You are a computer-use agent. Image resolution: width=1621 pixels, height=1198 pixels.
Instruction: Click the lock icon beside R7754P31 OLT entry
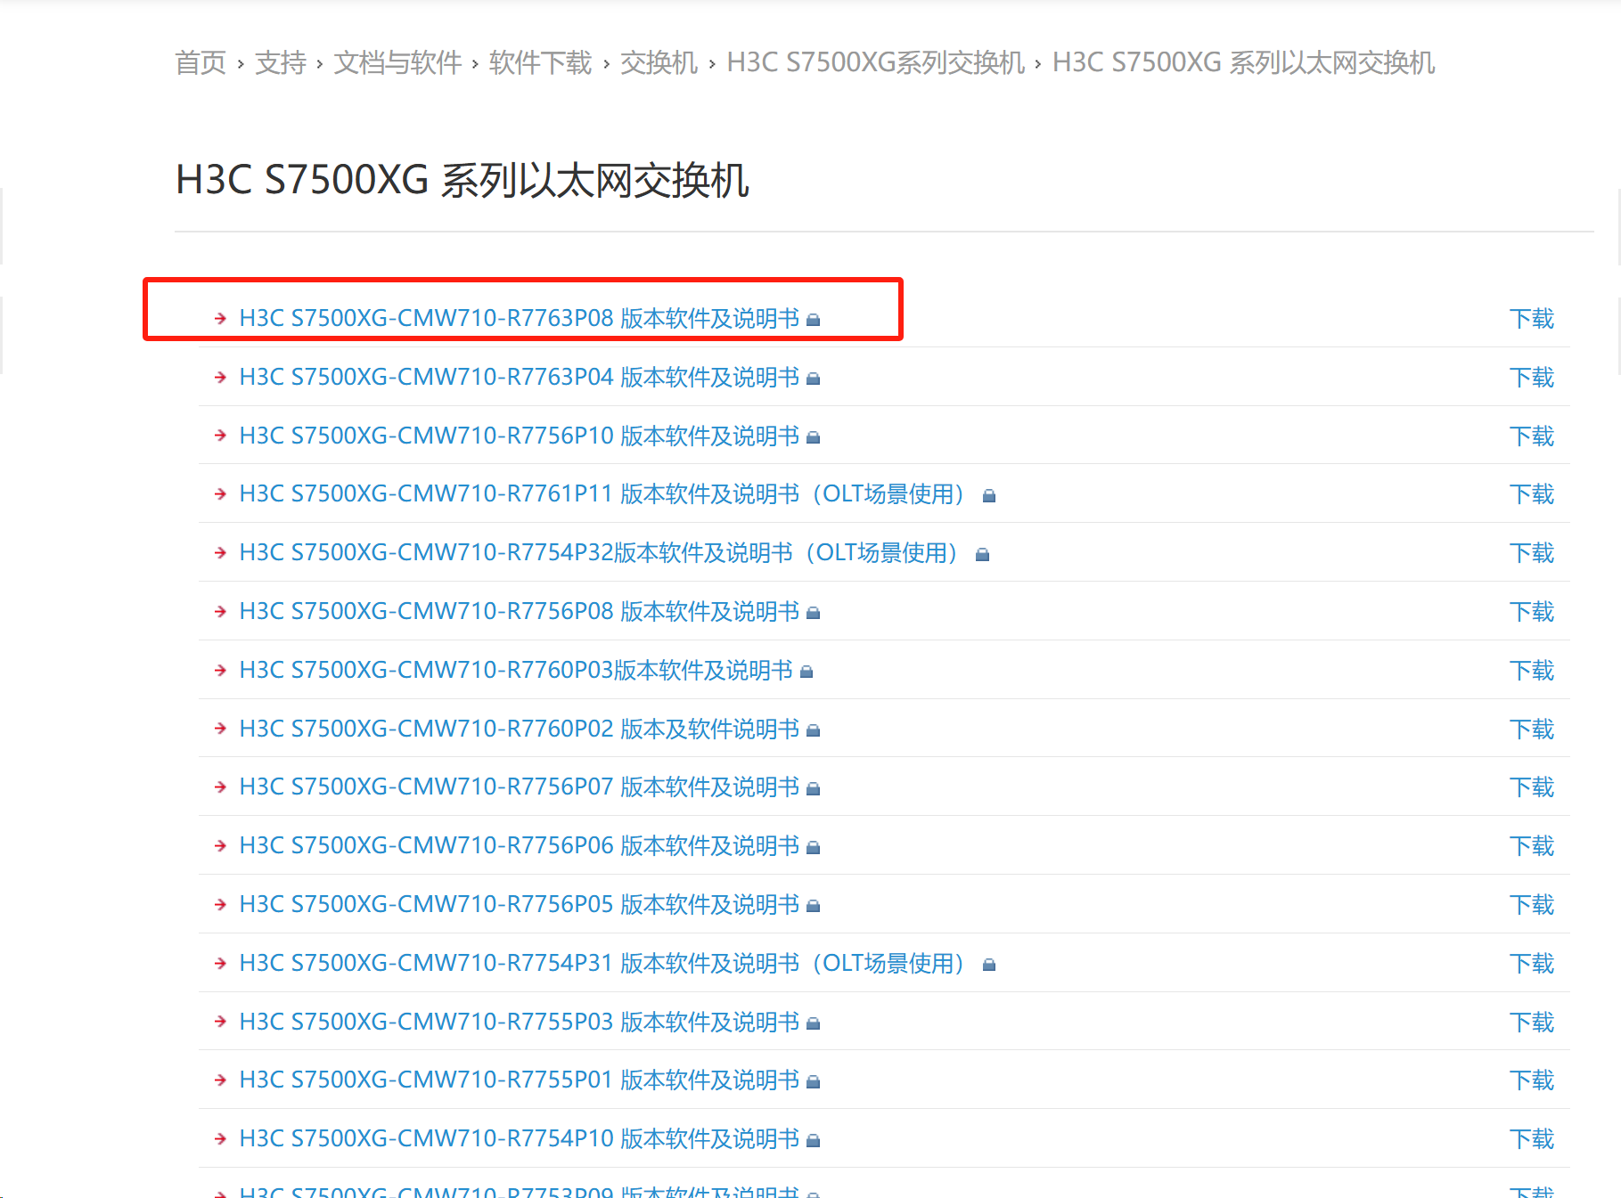(989, 965)
